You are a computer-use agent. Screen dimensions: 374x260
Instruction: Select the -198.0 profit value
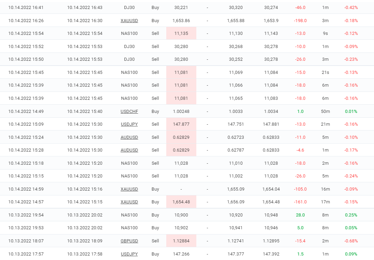[300, 21]
